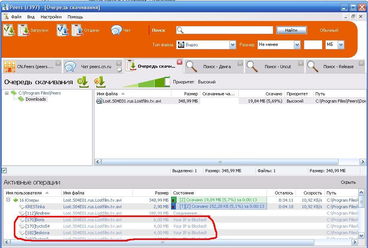Switch to the Чат peers.cn.ru tab
The image size is (368, 248).
93,67
